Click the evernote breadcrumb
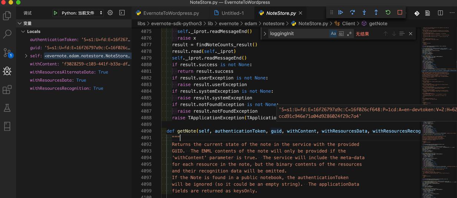 pos(229,23)
